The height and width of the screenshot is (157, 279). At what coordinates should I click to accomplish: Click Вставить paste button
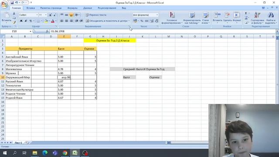tap(7, 17)
